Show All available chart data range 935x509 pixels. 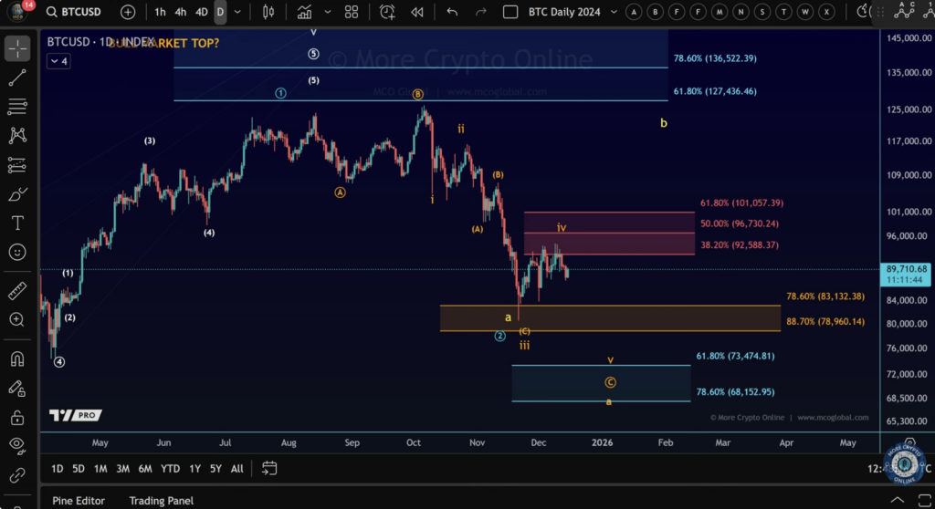pyautogui.click(x=236, y=469)
